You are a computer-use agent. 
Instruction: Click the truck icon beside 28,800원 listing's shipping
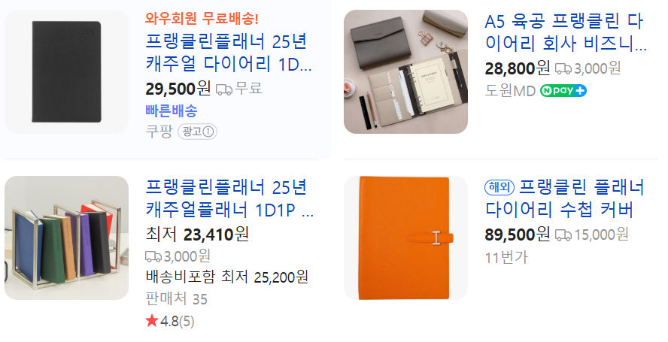563,69
